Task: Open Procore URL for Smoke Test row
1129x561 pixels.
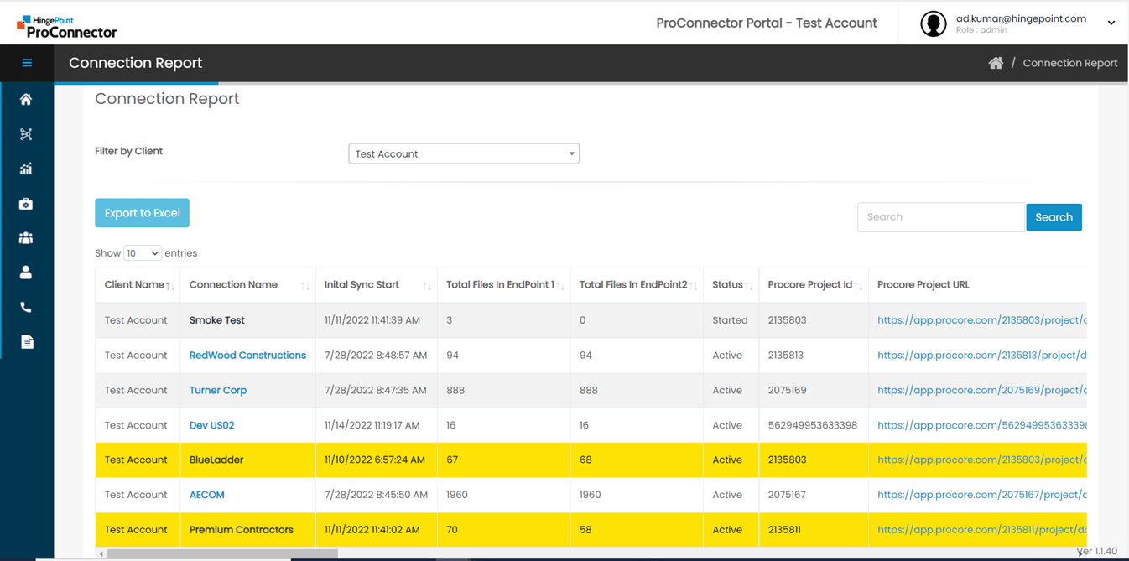Action: pyautogui.click(x=981, y=320)
